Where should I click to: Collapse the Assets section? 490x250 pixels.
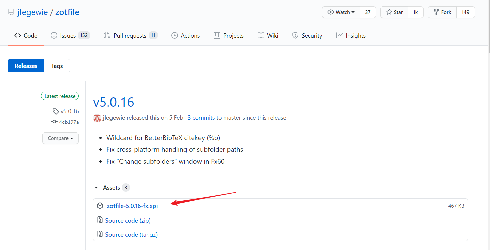[112, 188]
